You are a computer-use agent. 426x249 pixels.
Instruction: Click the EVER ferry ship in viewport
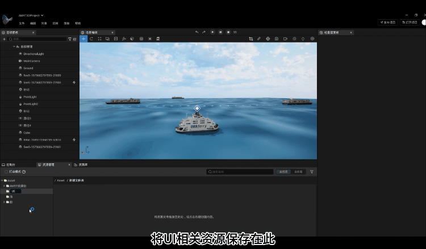point(197,124)
